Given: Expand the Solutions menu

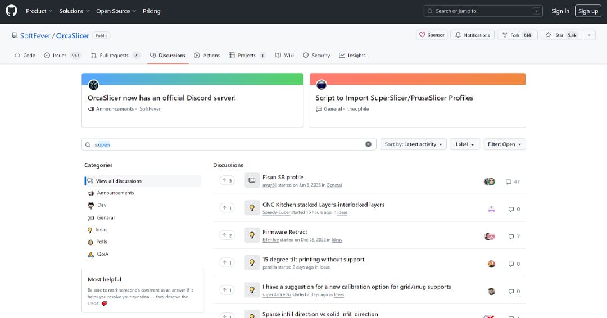Looking at the screenshot, I should pyautogui.click(x=74, y=11).
